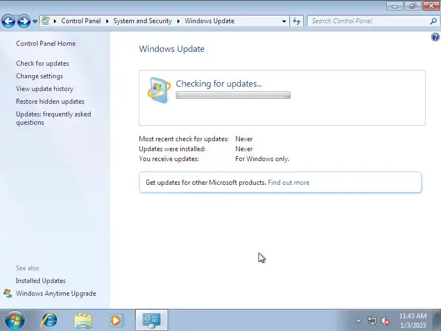
Task: Click the Control Panel icon in the address bar
Action: [45, 21]
